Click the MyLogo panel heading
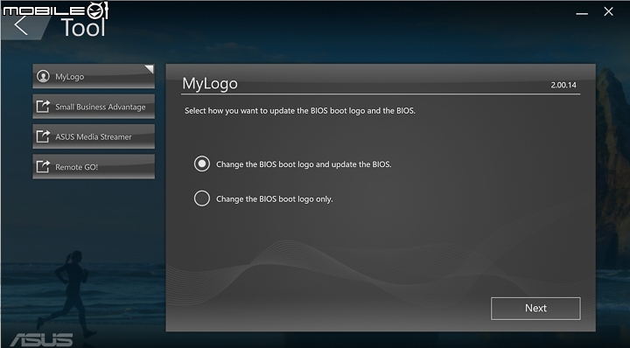This screenshot has height=348, width=630. click(x=210, y=84)
